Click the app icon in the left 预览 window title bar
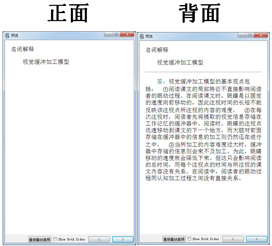 7,35
